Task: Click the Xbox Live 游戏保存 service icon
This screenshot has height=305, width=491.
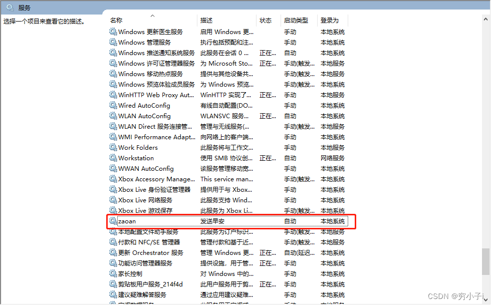Action: pos(114,210)
